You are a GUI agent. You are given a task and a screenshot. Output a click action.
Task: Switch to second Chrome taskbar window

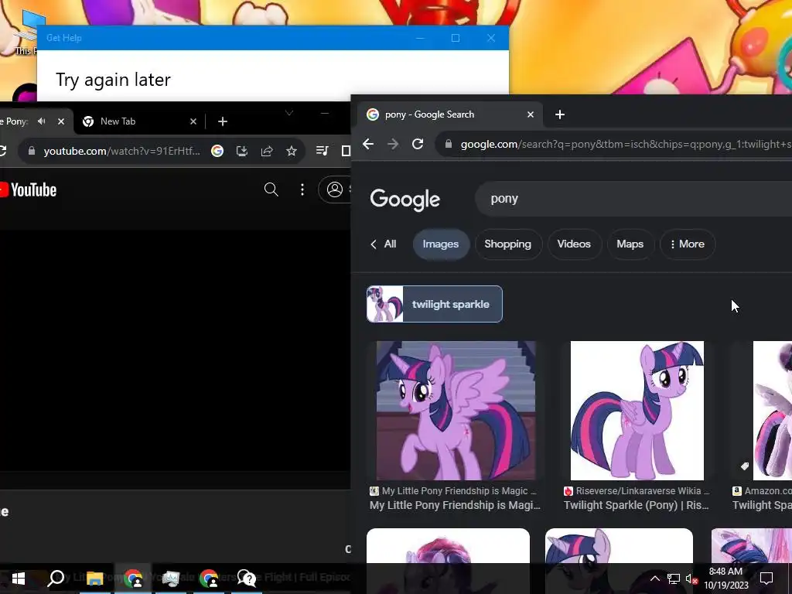tap(209, 579)
